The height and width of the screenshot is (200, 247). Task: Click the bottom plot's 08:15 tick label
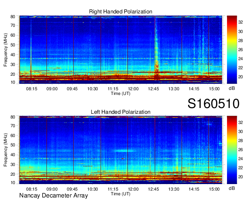point(32,189)
